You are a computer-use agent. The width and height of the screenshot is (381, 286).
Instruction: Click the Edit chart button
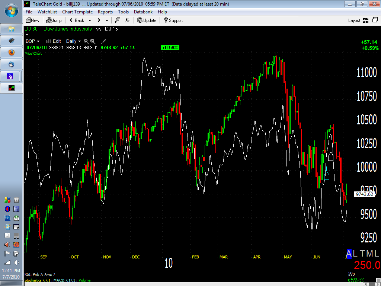coord(54,41)
